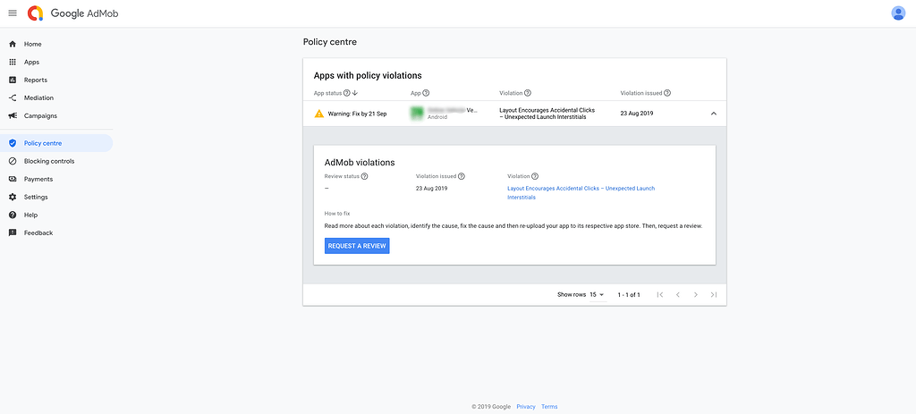Click the 'Policy centre' page title

click(329, 42)
